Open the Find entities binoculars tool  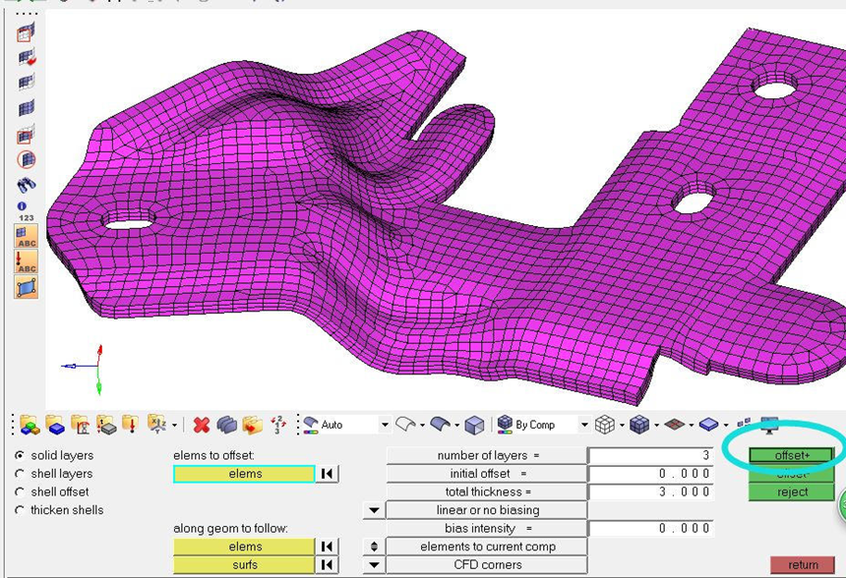pyautogui.click(x=26, y=186)
